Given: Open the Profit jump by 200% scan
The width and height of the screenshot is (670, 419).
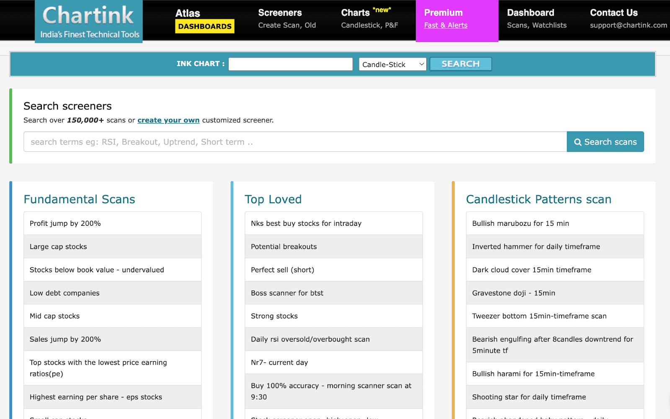Looking at the screenshot, I should click(x=65, y=223).
